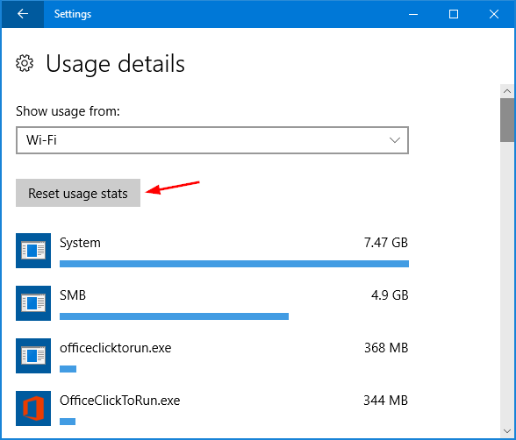Click the System usage progress bar
The height and width of the screenshot is (440, 516).
(234, 264)
